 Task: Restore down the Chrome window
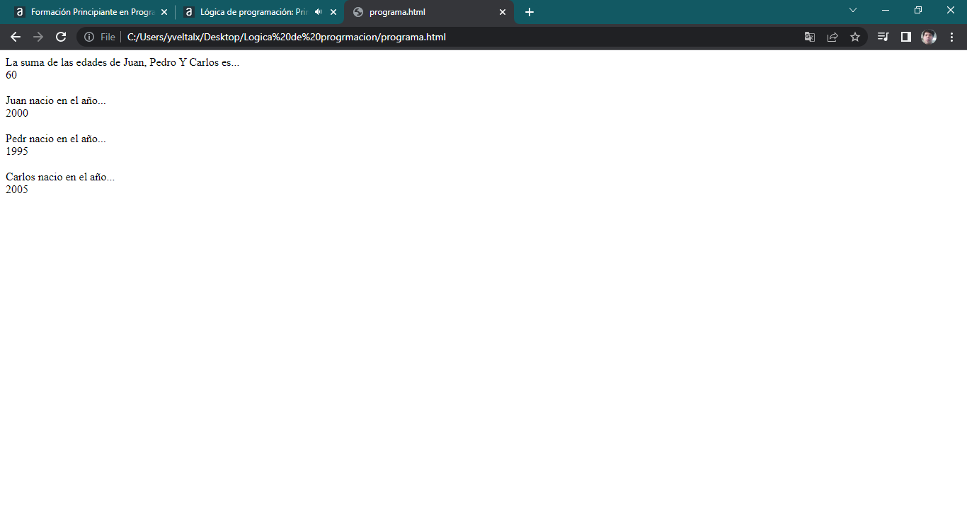pyautogui.click(x=918, y=10)
